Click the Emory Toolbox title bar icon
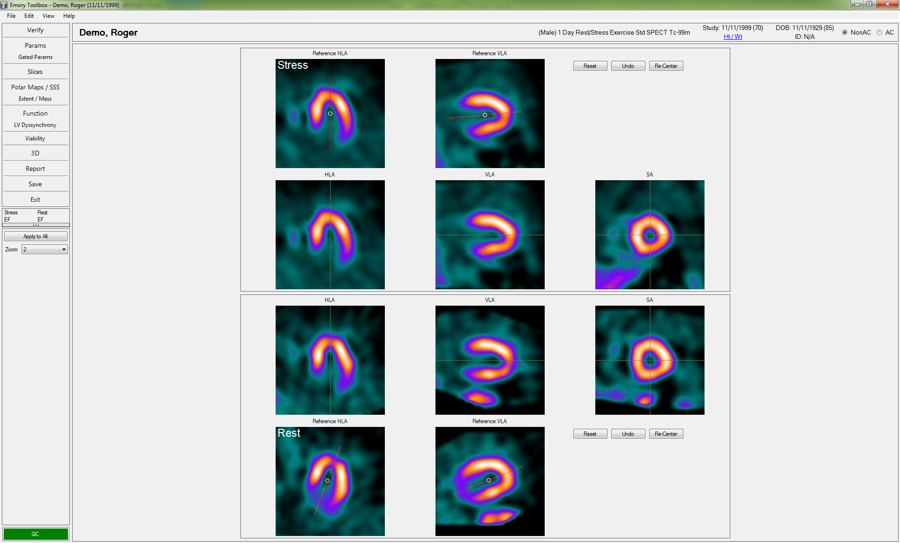This screenshot has width=900, height=543. pos(4,5)
